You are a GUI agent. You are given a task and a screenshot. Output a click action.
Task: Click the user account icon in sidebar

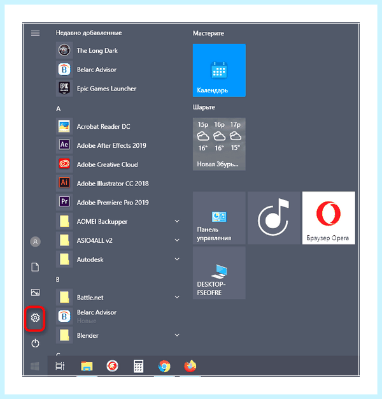pos(35,242)
